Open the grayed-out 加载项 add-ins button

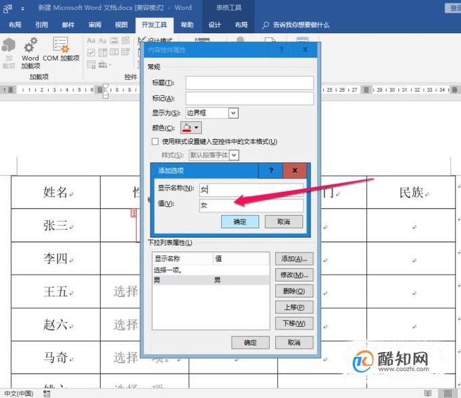coord(9,53)
